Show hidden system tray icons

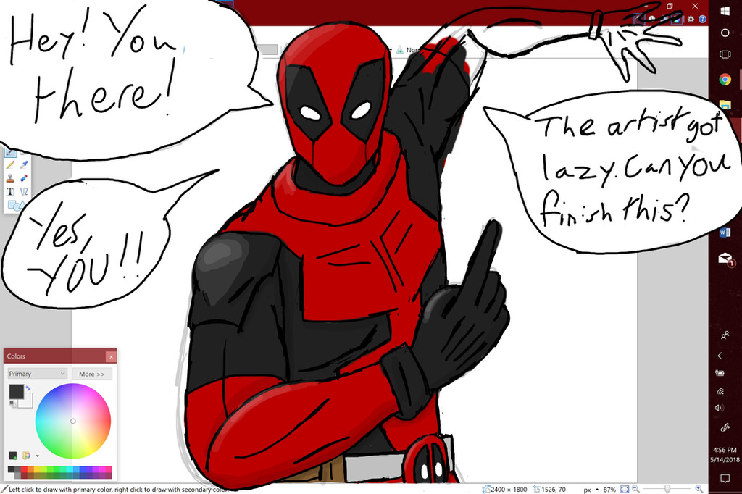click(720, 356)
